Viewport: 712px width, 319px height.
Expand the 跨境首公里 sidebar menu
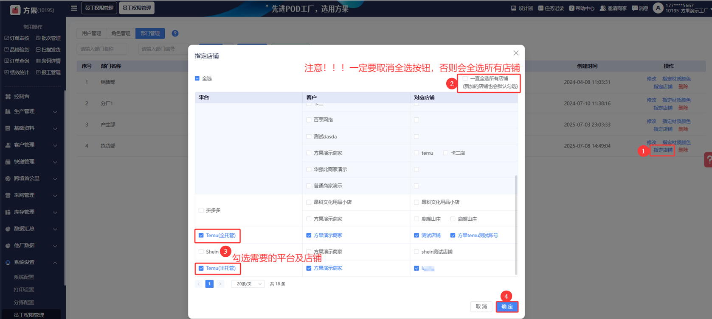55,179
